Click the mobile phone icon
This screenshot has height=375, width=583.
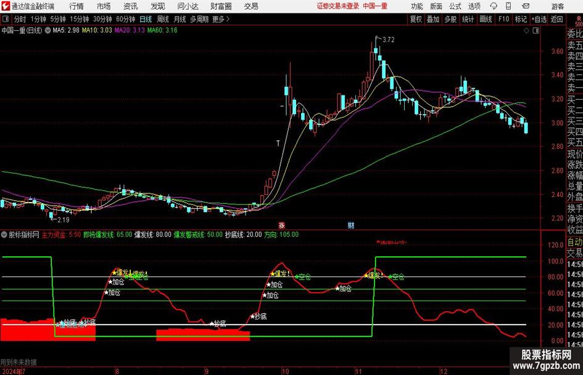508,6
